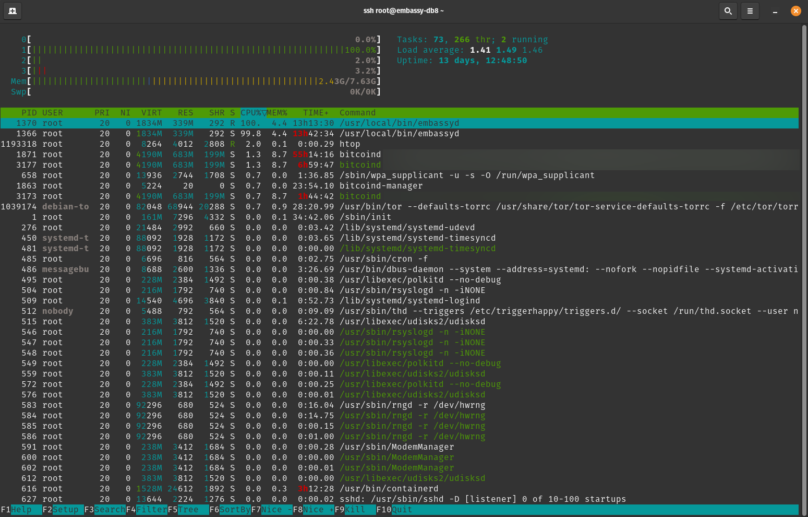Open a new terminal tab
The image size is (808, 517).
12,10
